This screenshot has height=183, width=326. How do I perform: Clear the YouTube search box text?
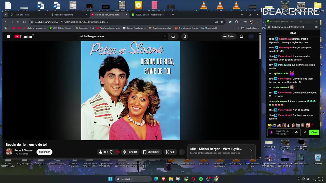pos(165,36)
